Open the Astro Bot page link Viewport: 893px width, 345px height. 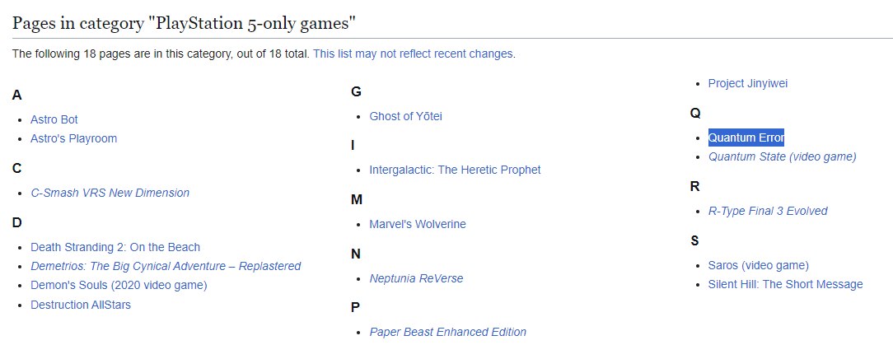click(x=54, y=119)
